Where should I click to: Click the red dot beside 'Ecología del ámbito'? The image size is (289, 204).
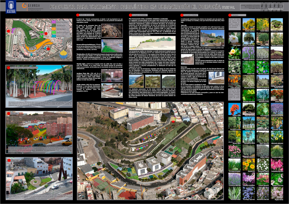pyautogui.click(x=131, y=15)
